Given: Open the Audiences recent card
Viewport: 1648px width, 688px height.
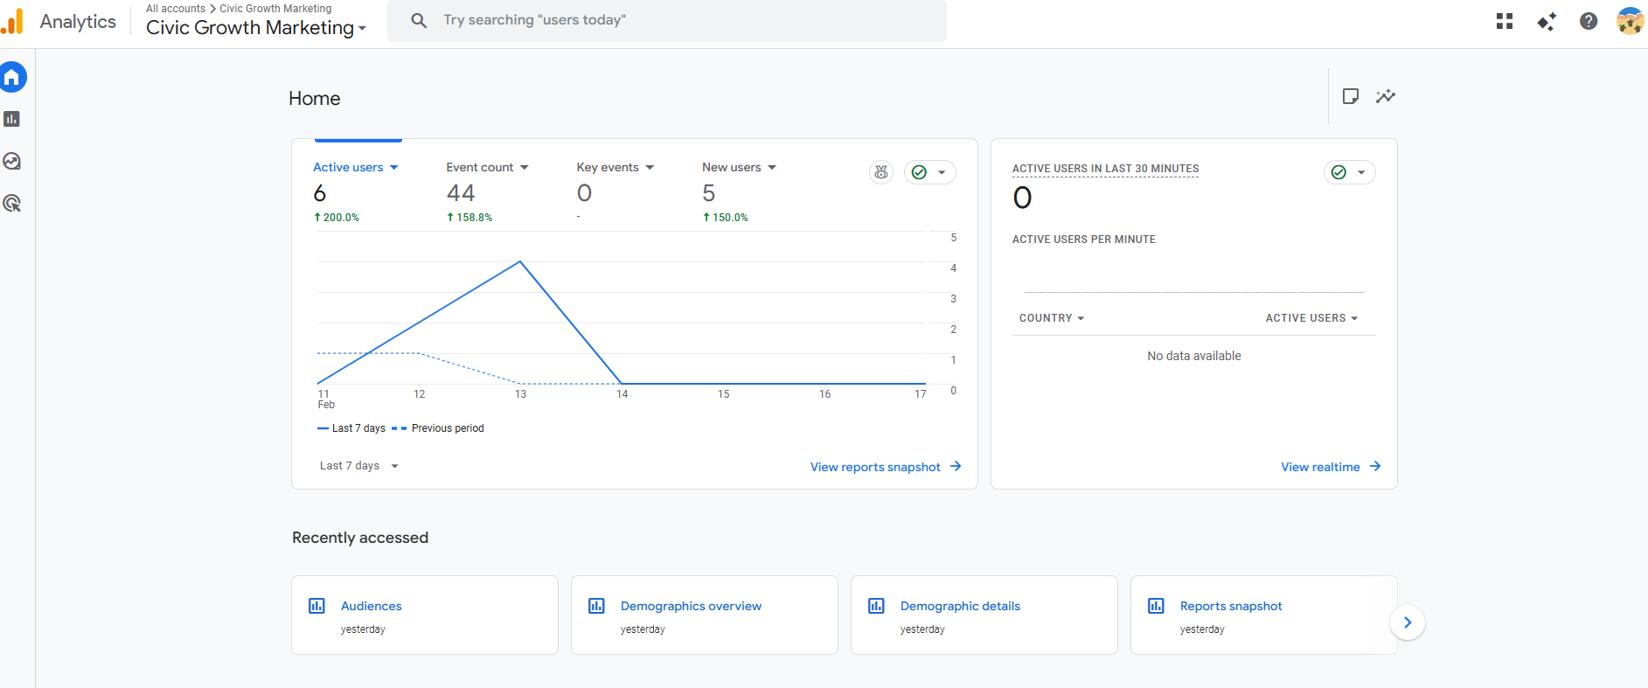Looking at the screenshot, I should point(425,615).
